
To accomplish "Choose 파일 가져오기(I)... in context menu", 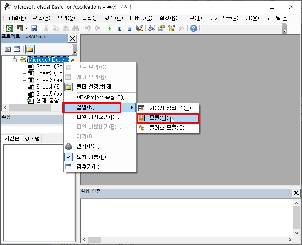I will coord(100,117).
